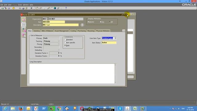
Task: Open the File menu
Action: point(2,5)
